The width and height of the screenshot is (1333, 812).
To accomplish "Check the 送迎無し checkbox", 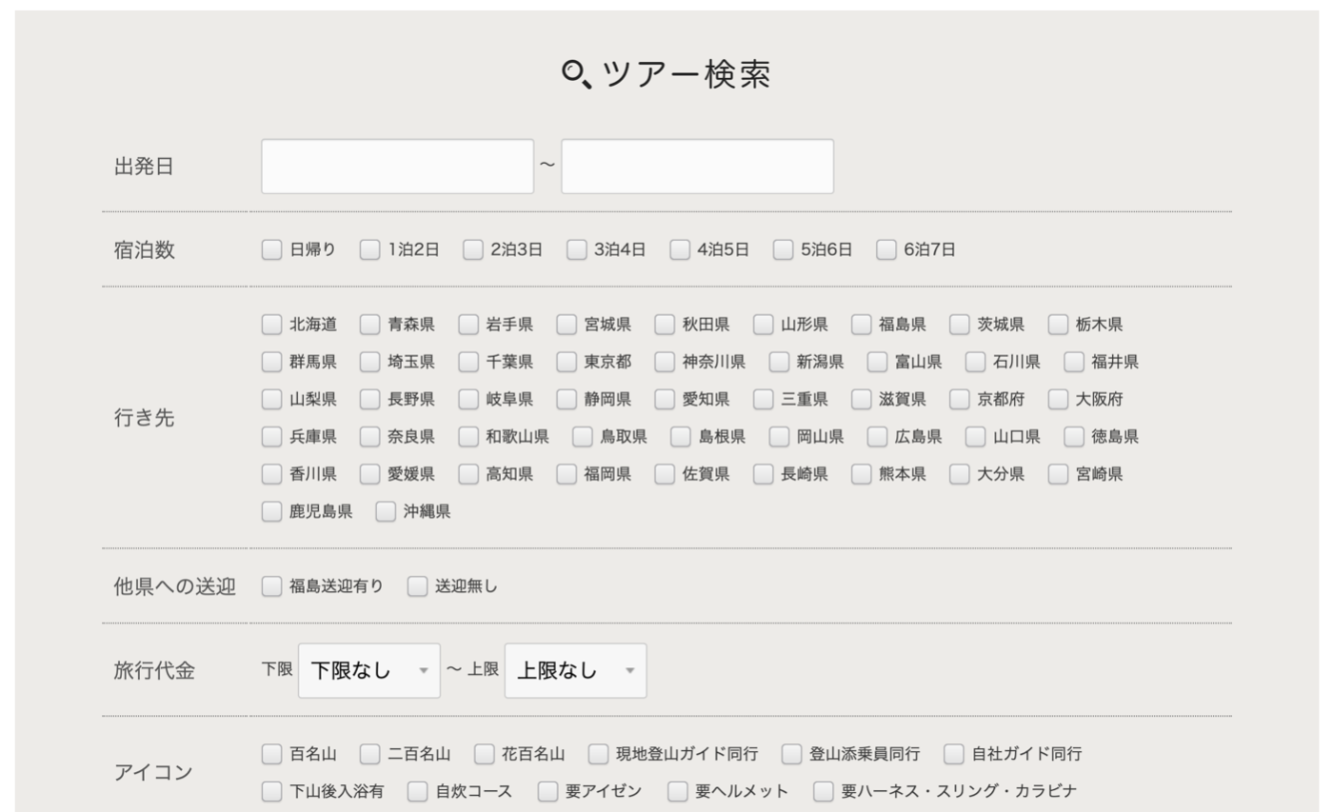I will [x=418, y=586].
